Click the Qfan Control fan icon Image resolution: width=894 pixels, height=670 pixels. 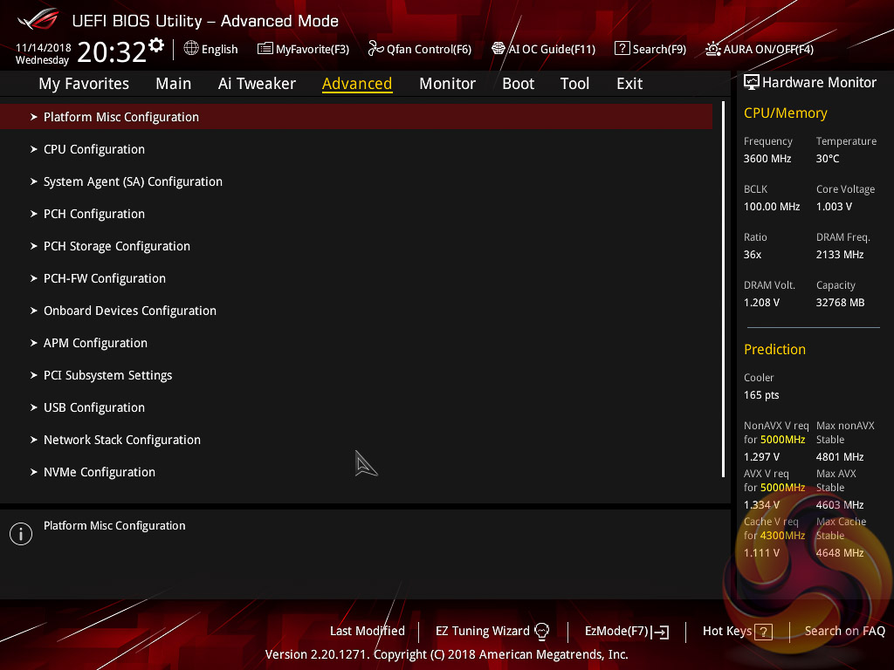(x=375, y=49)
